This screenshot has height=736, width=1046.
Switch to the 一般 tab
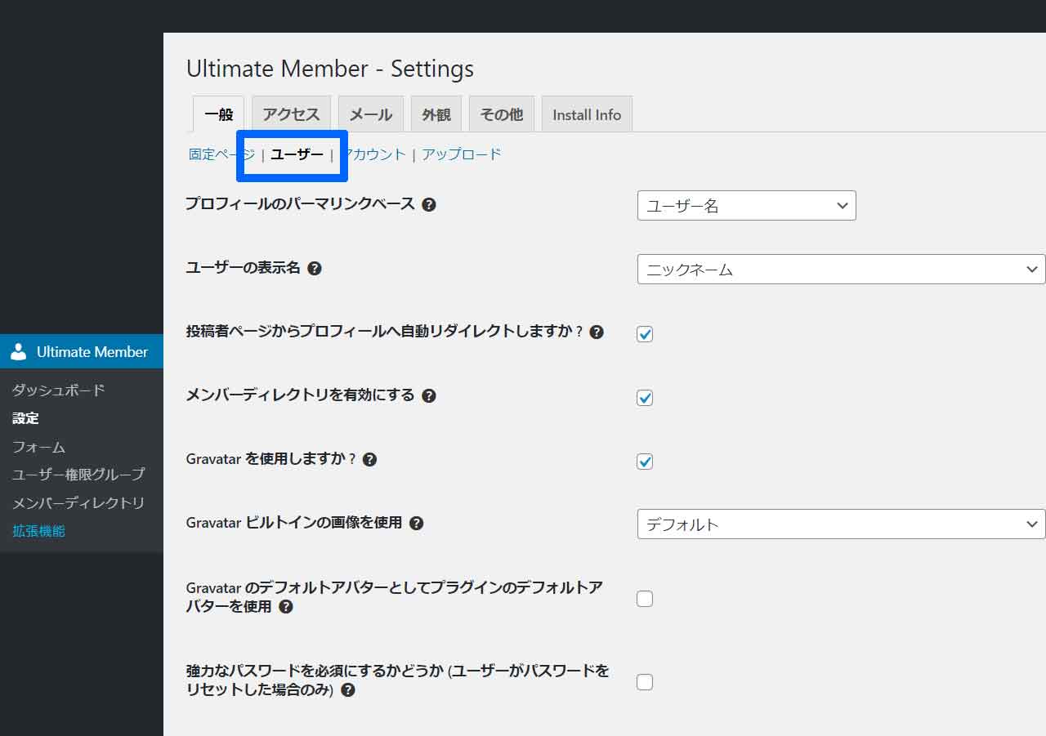[x=219, y=114]
